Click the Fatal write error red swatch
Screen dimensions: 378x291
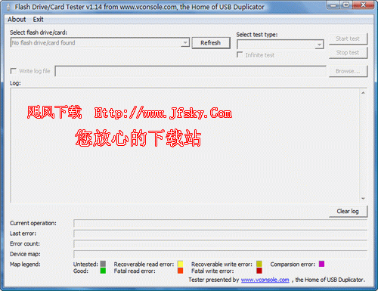[x=259, y=271]
